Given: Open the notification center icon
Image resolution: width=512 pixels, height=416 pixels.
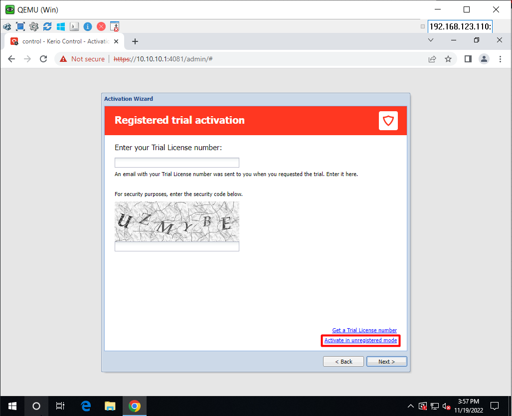Looking at the screenshot, I should (495, 406).
